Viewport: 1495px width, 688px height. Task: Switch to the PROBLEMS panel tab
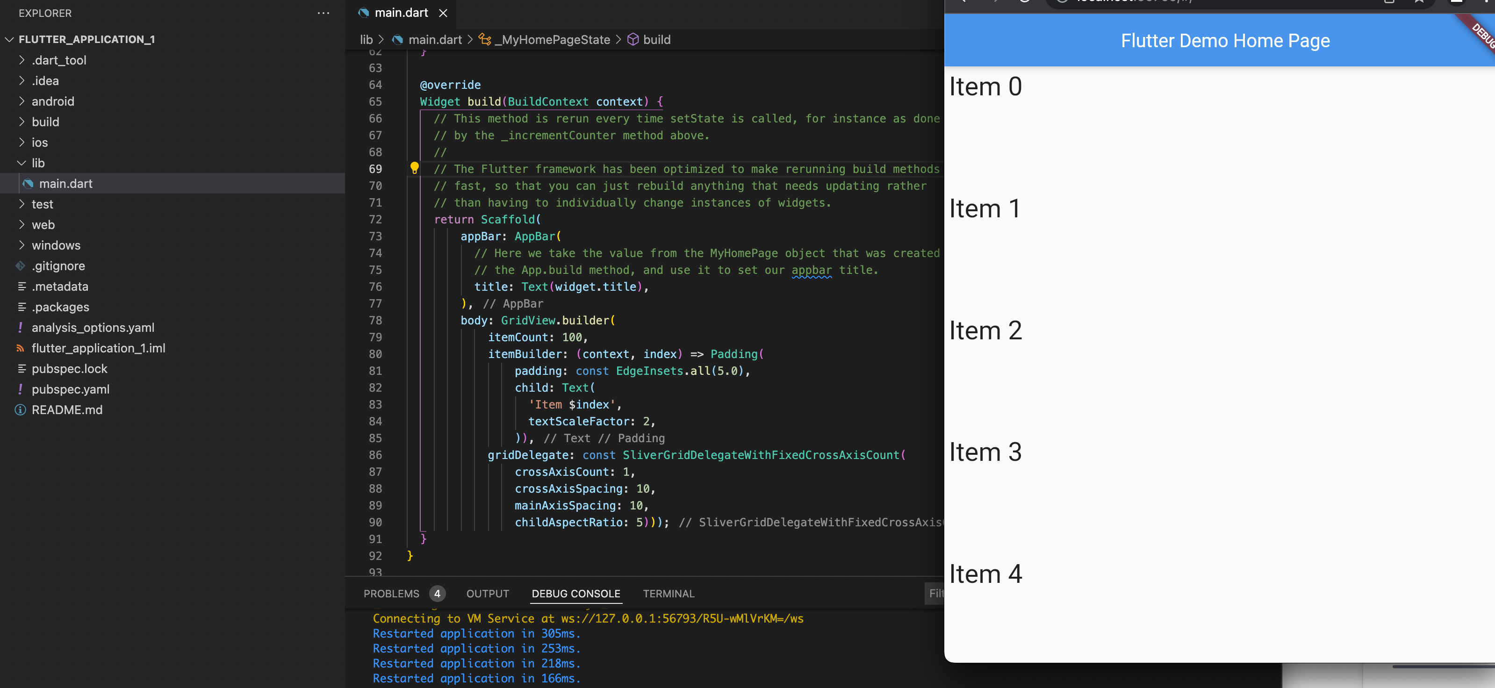tap(391, 594)
